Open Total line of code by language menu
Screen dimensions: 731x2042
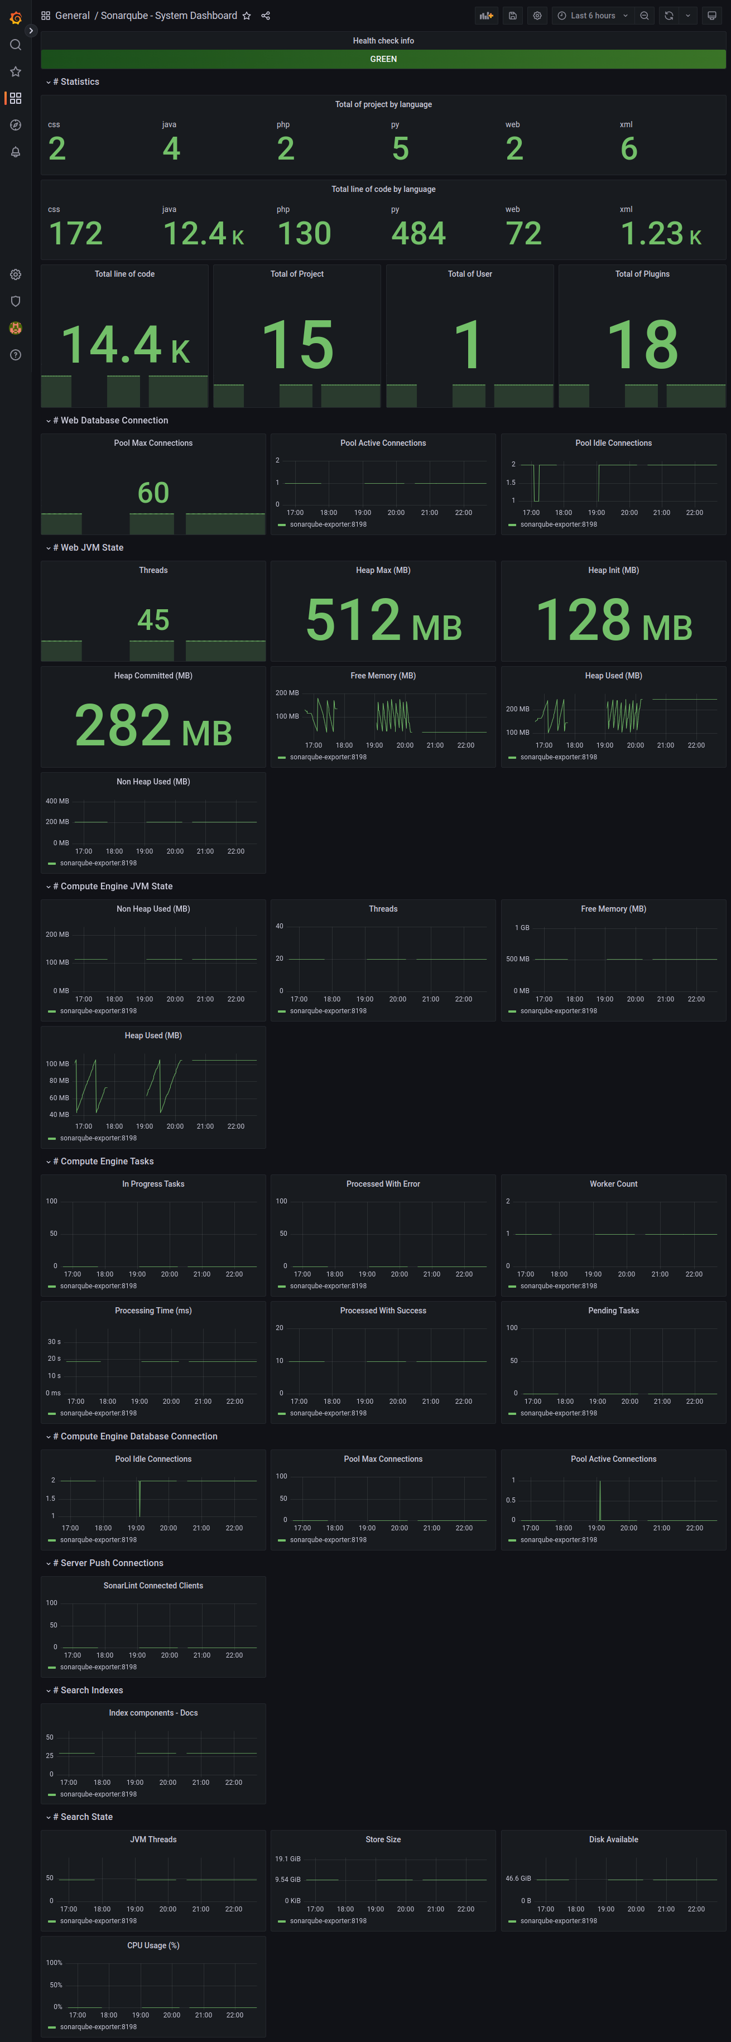click(384, 190)
